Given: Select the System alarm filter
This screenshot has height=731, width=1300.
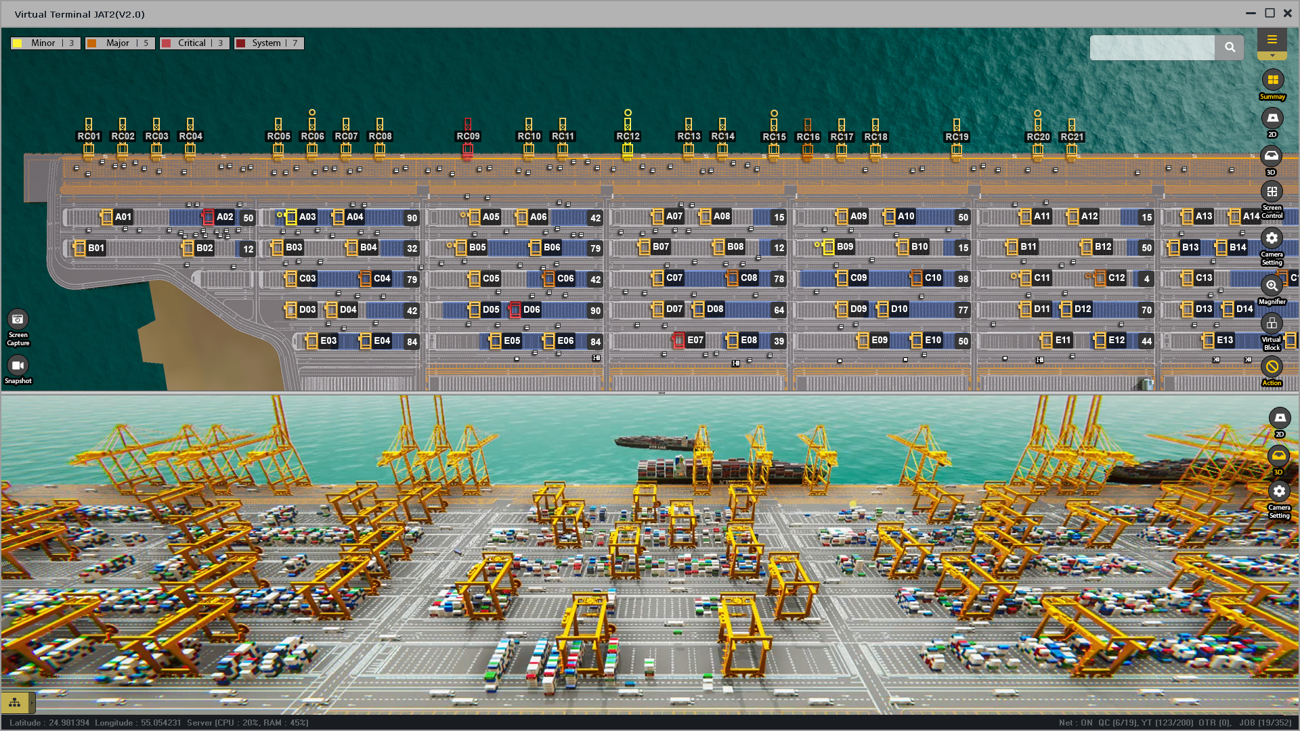Looking at the screenshot, I should [x=269, y=43].
